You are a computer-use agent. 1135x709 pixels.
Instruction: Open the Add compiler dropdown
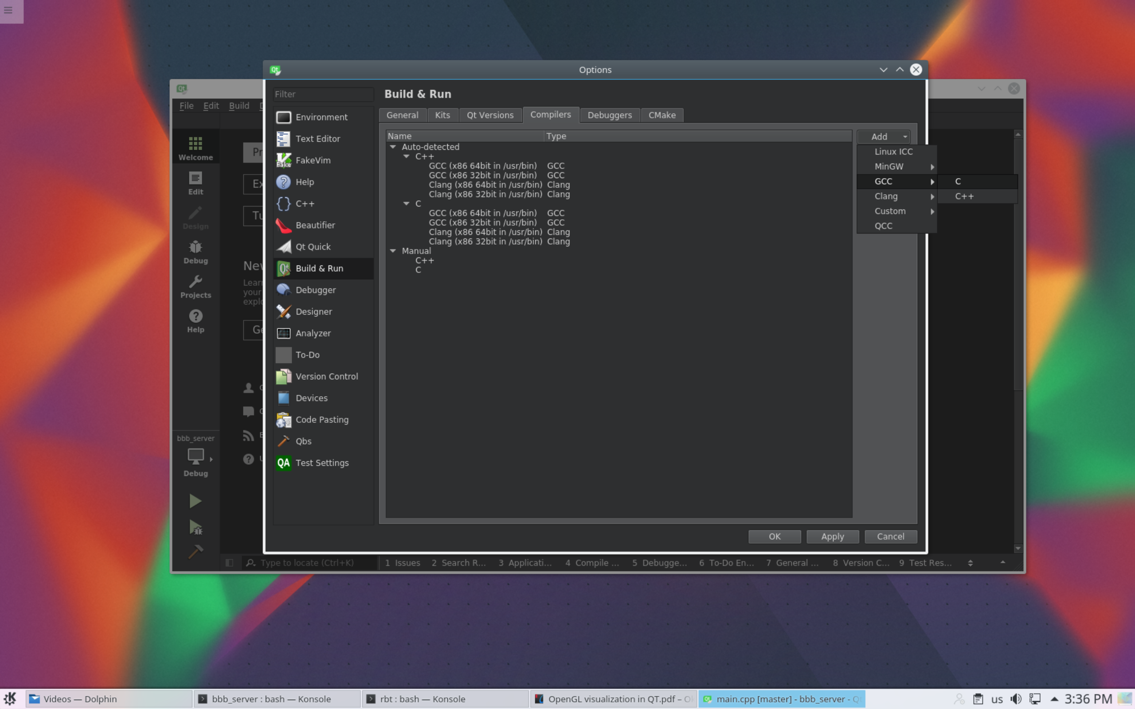click(884, 136)
